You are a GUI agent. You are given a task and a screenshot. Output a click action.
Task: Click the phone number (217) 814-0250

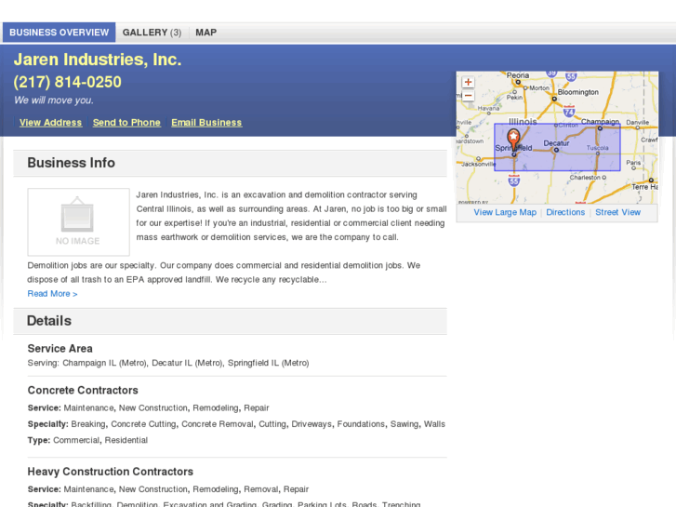click(67, 82)
